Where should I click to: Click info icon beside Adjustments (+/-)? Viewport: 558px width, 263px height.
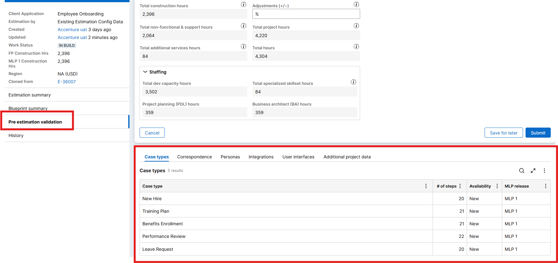356,4
